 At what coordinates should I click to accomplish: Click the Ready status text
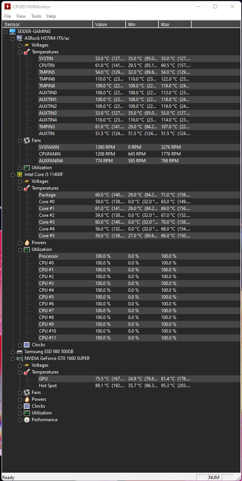point(8,478)
